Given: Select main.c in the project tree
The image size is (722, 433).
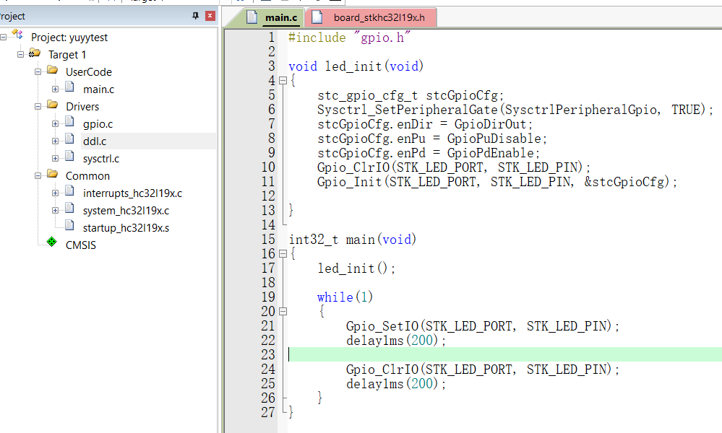Looking at the screenshot, I should 98,89.
